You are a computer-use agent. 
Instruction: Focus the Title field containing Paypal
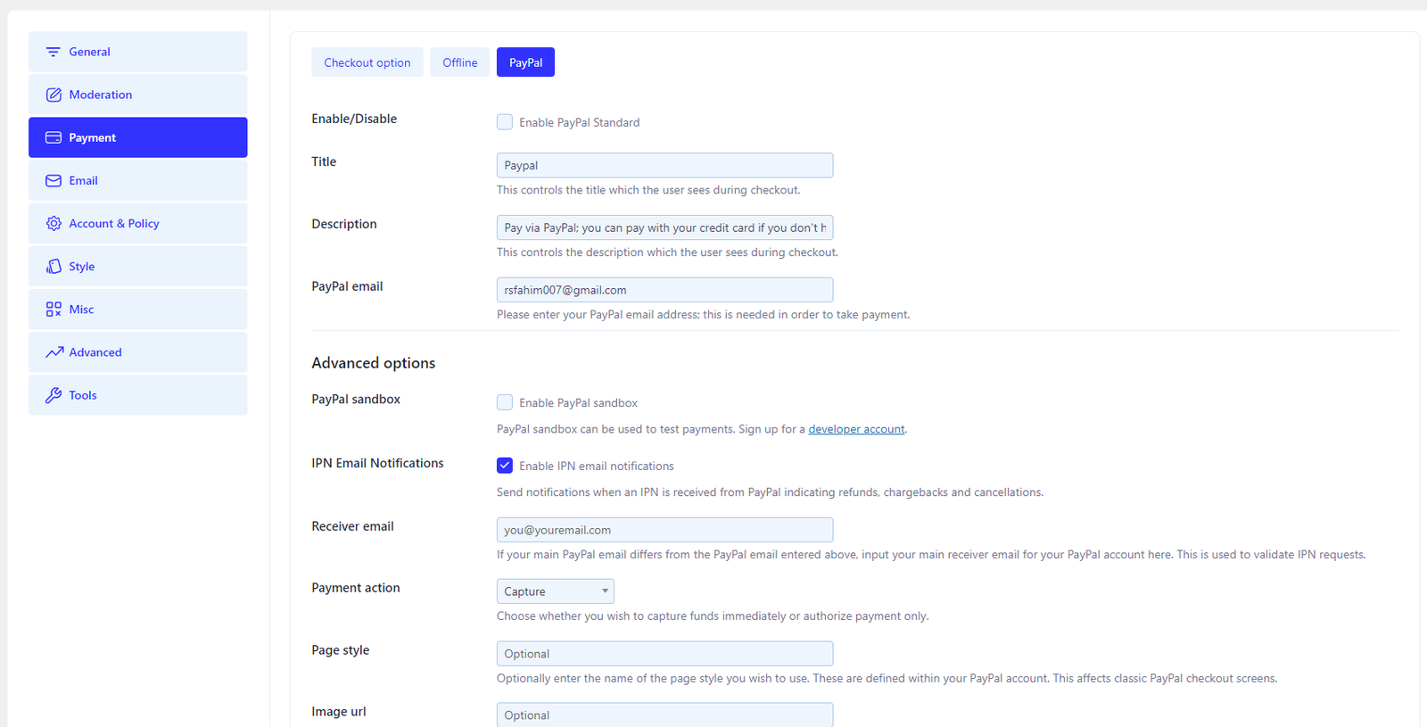tap(664, 165)
